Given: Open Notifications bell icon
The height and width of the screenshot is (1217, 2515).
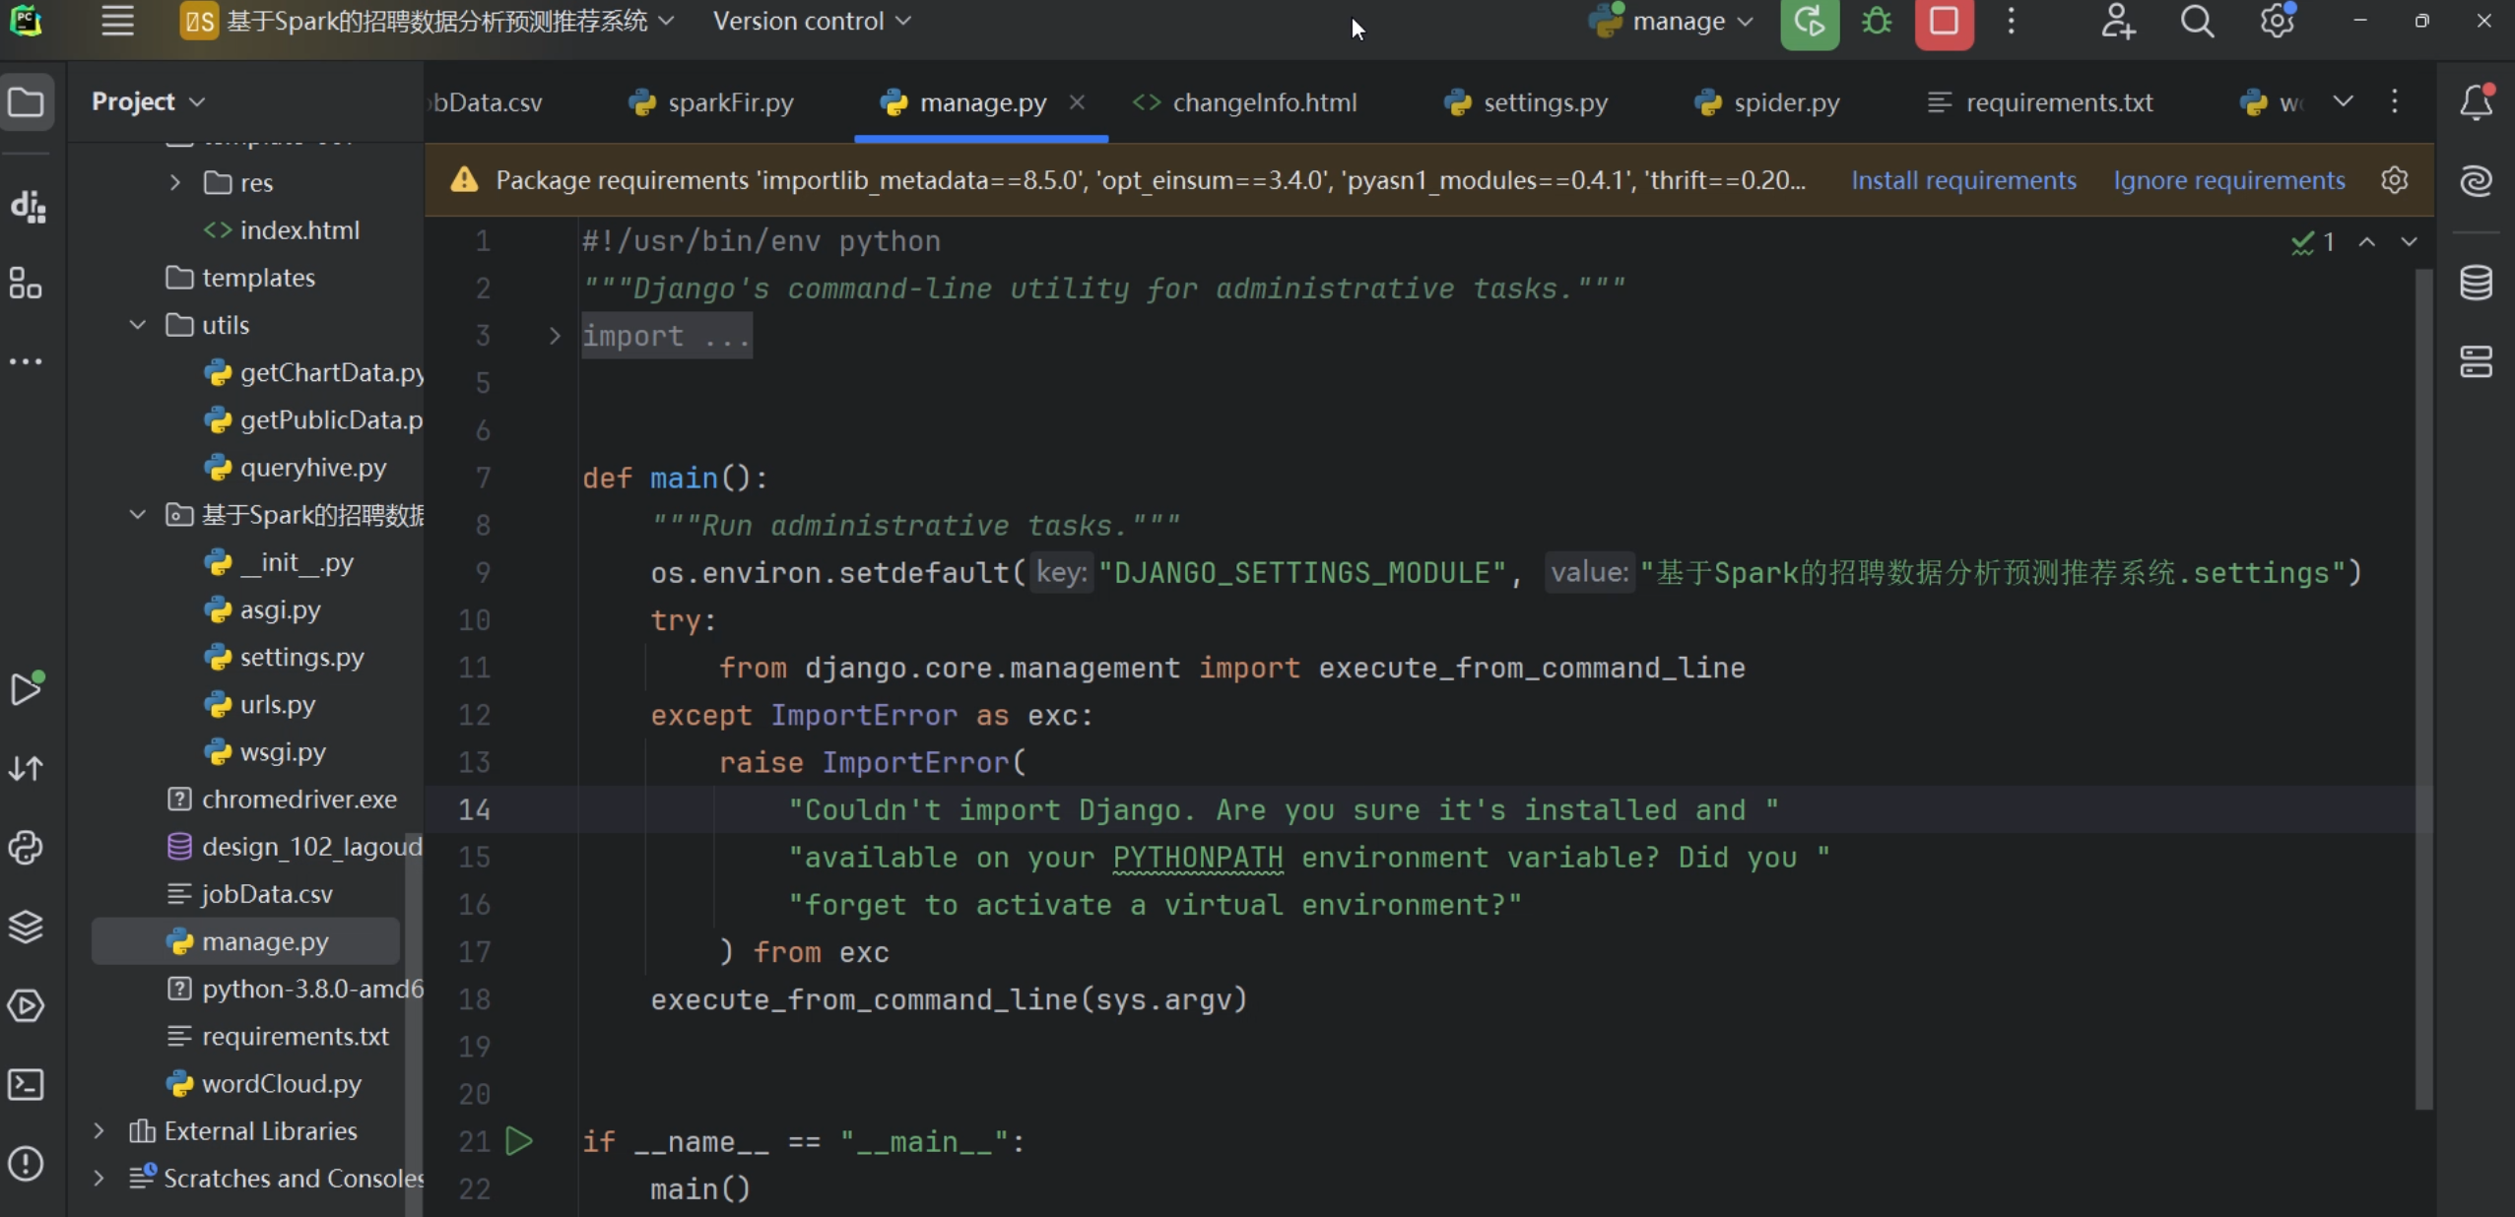Looking at the screenshot, I should click(x=2477, y=102).
